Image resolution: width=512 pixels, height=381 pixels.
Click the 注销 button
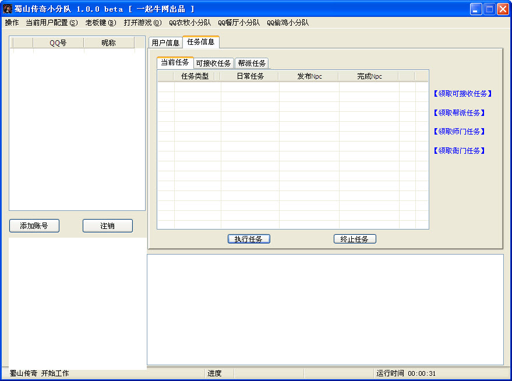pos(107,225)
